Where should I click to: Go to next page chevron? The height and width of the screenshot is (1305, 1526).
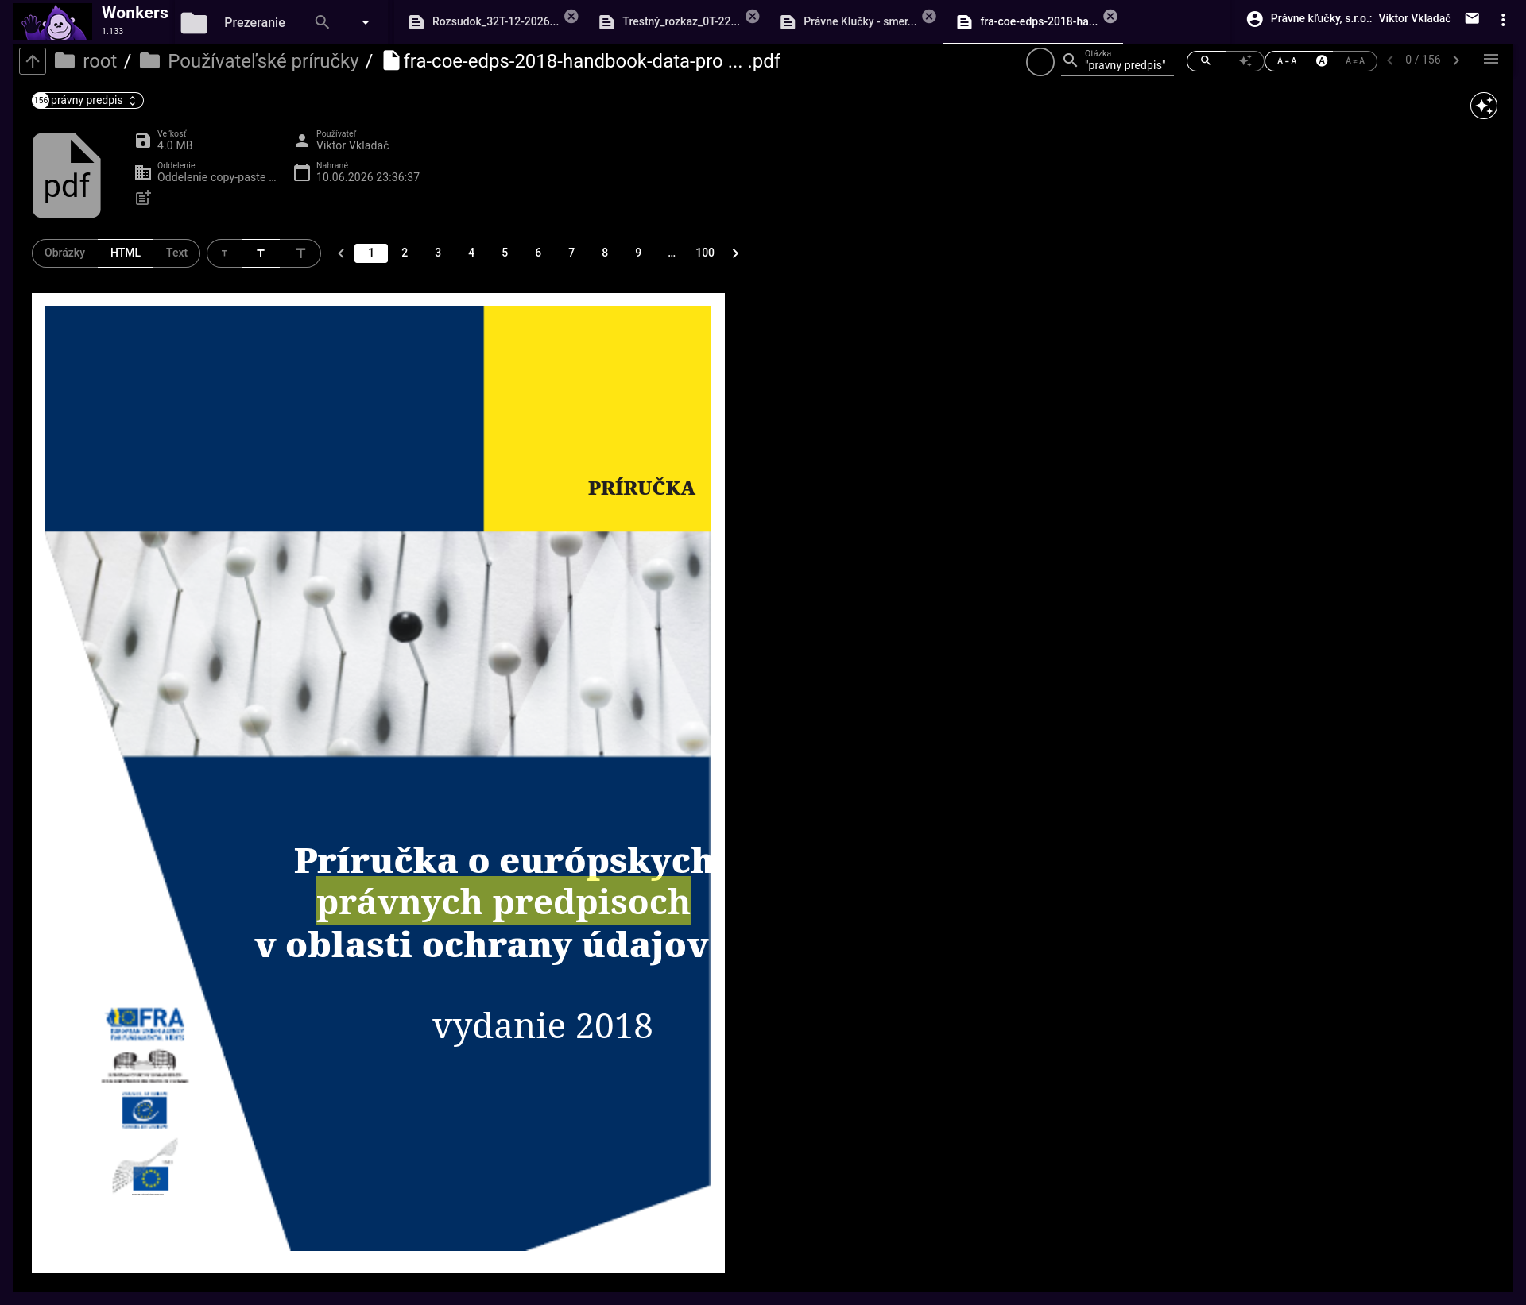click(735, 253)
